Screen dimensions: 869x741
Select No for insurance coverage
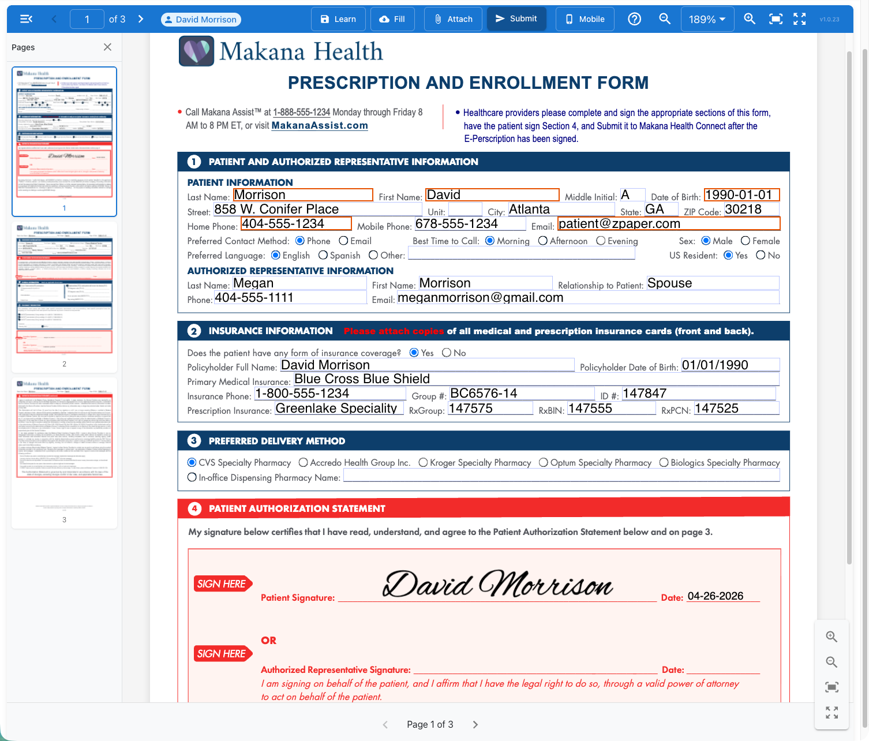(447, 353)
